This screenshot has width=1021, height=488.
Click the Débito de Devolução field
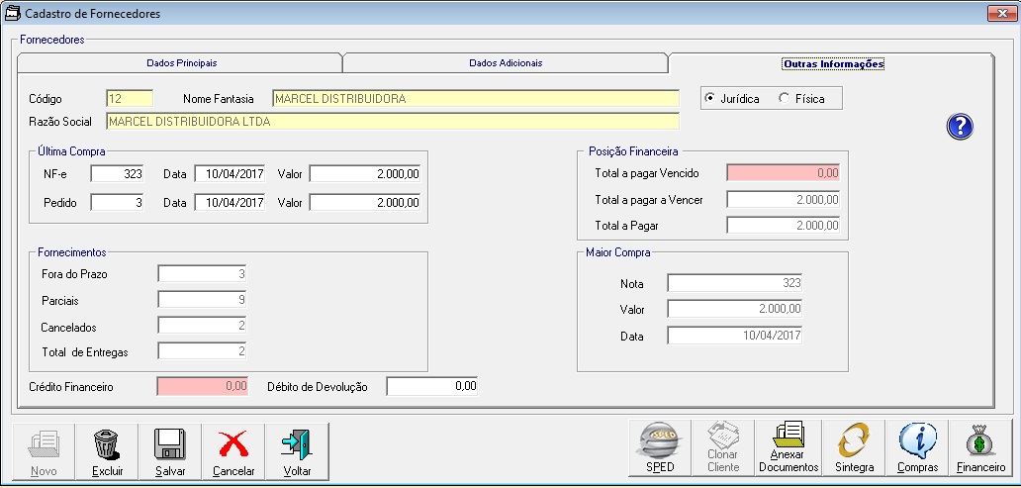pos(432,386)
